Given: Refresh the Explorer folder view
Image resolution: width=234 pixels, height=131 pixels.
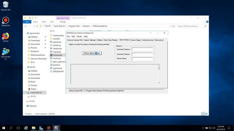Looking at the screenshot, I should [174, 26].
